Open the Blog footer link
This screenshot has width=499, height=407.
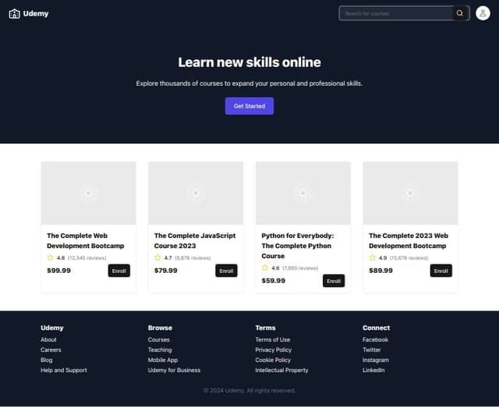[47, 360]
